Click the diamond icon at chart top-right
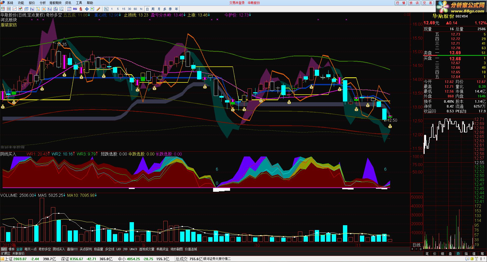The width and height of the screenshot is (487, 262). point(405,14)
